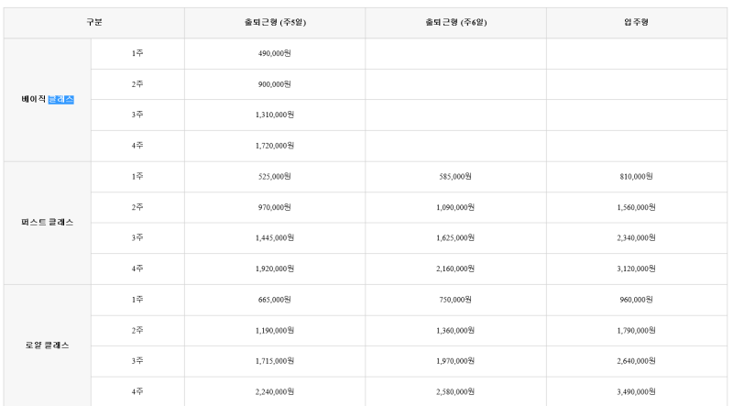733x406 pixels.
Task: Click the 1,310,000원 price cell
Action: pos(274,115)
